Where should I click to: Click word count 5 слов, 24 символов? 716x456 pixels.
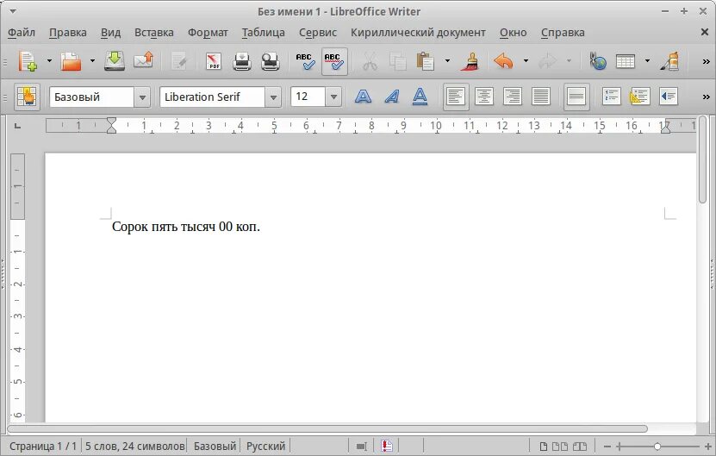(134, 446)
